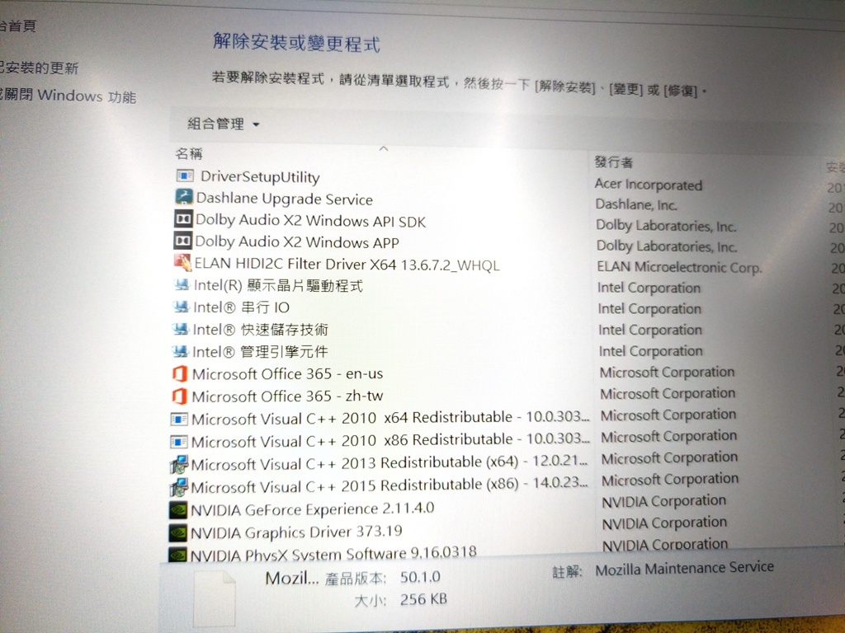Select Microsoft Office 365 - zh-tw entry
845x633 pixels.
pyautogui.click(x=287, y=396)
